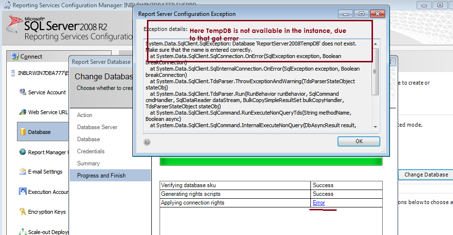The image size is (453, 235).
Task: Click the E-mail Settings envelope icon
Action: click(x=22, y=172)
